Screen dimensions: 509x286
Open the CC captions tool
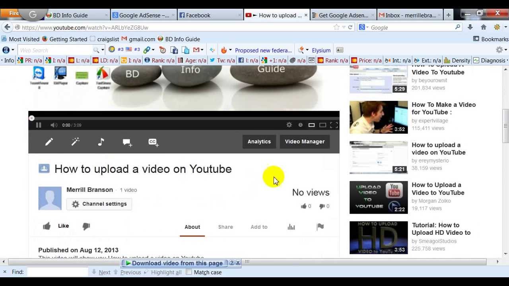pyautogui.click(x=153, y=142)
